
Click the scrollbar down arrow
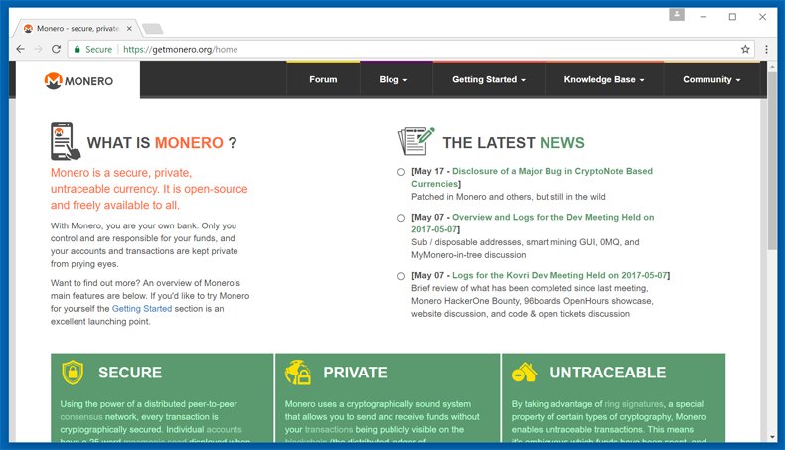click(772, 437)
